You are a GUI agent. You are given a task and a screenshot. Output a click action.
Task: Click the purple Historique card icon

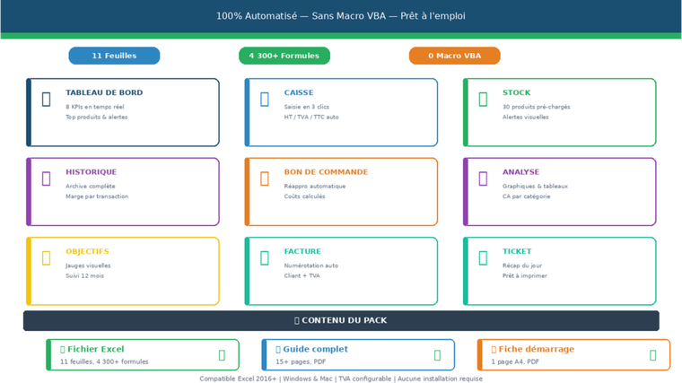(x=46, y=178)
